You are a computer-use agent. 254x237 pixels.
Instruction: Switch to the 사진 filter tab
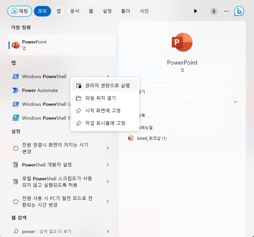144,11
